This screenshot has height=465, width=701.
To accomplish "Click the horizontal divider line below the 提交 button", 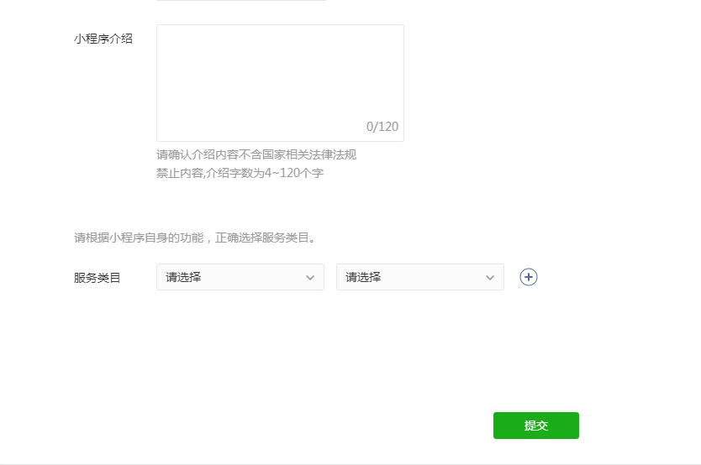I will click(350, 463).
